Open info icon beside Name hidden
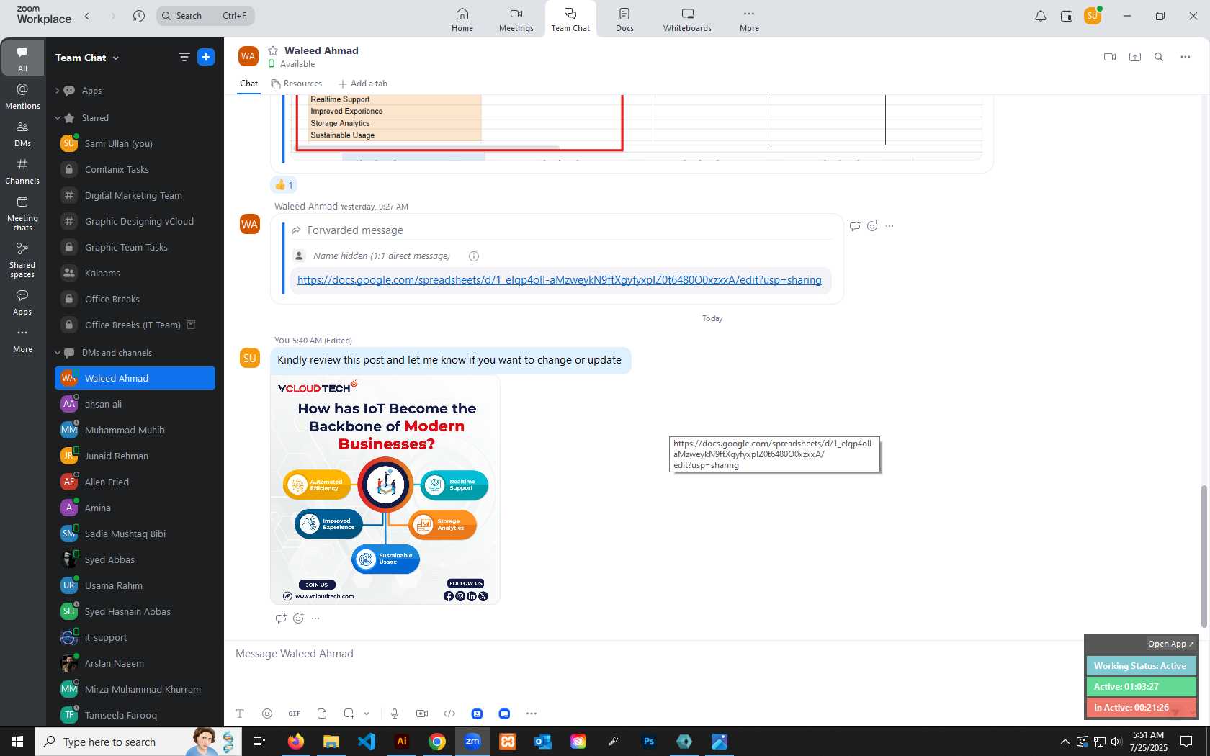This screenshot has height=756, width=1210. 474,256
